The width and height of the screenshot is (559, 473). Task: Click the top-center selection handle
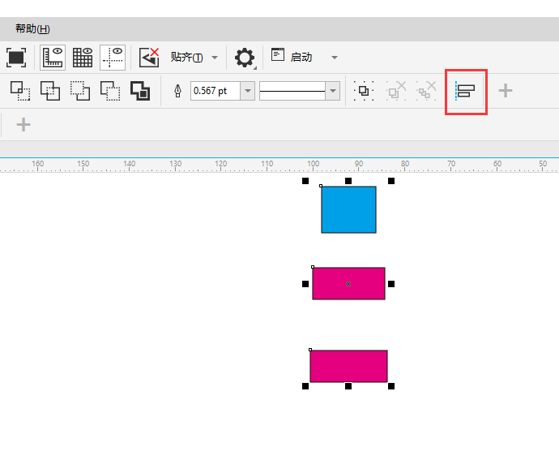coord(348,181)
